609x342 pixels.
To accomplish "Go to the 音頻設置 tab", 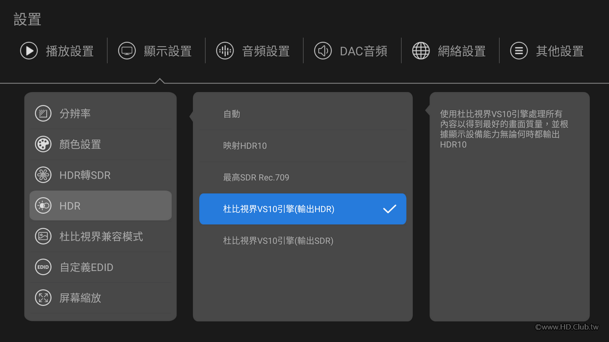I will point(253,51).
